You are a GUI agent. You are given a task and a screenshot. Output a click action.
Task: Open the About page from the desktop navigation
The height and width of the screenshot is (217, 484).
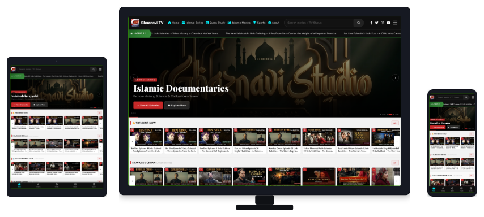click(274, 23)
